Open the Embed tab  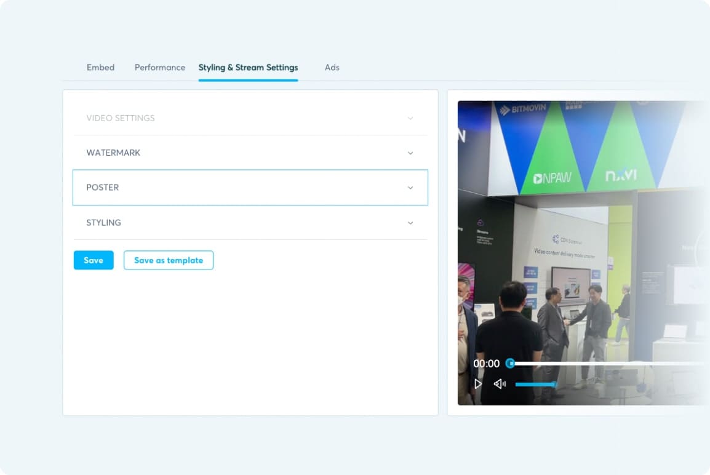coord(100,68)
